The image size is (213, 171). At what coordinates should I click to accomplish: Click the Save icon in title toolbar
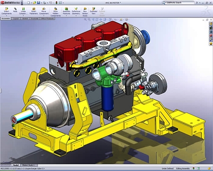click(38, 3)
